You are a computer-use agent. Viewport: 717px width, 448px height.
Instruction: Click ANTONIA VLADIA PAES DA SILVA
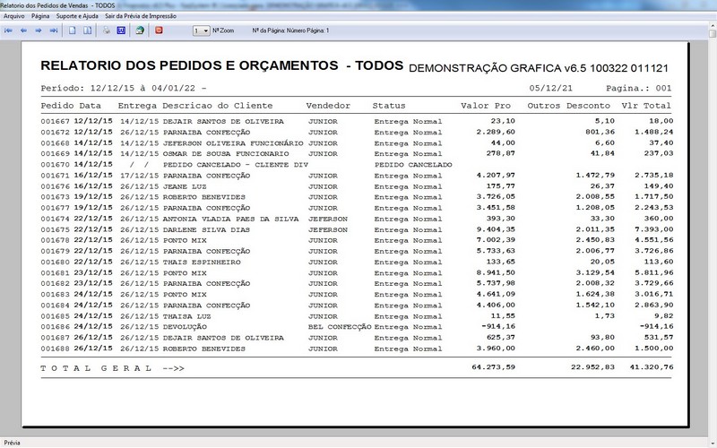pyautogui.click(x=230, y=219)
